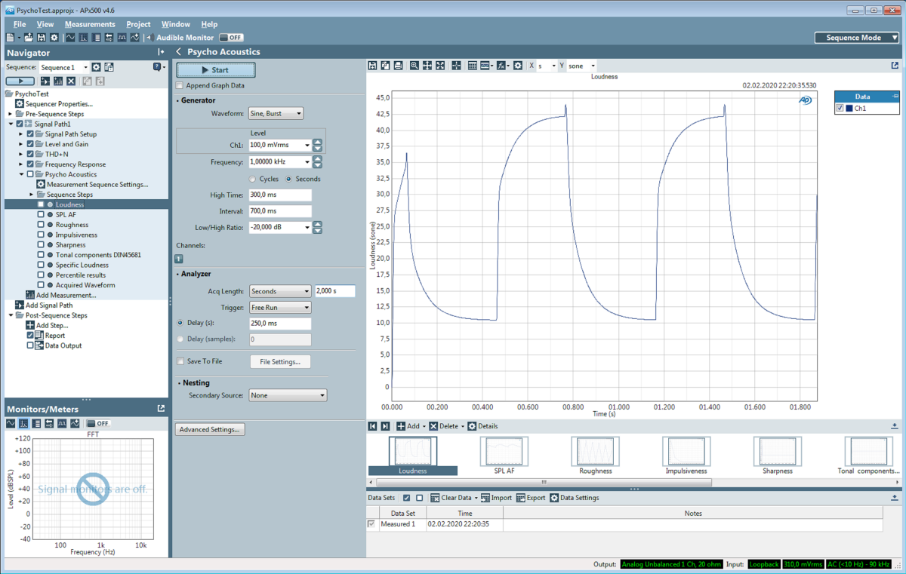
Task: Open the Acq Length units dropdown showing Seconds
Action: (279, 291)
